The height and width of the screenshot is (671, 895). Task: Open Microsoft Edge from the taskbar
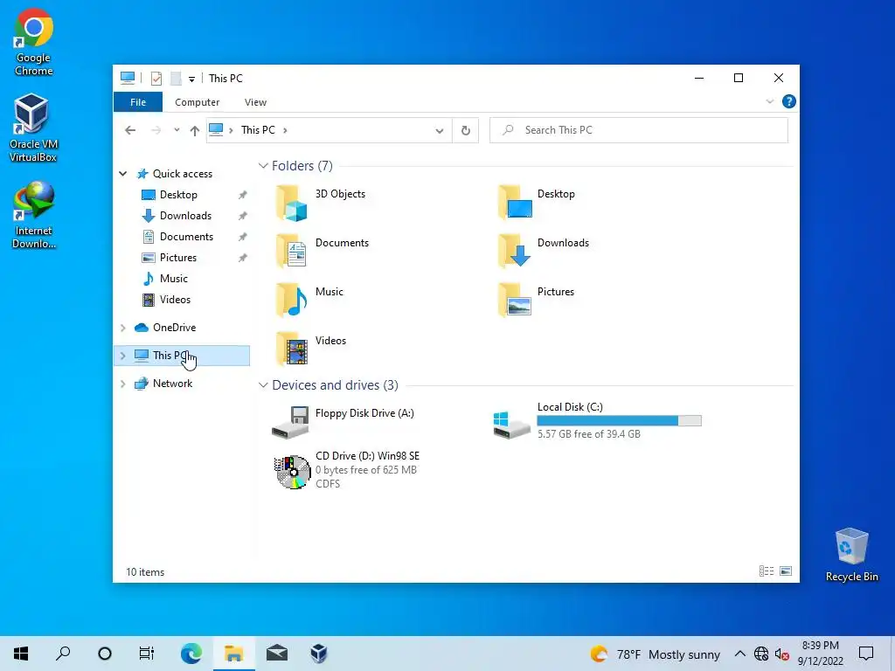[191, 654]
